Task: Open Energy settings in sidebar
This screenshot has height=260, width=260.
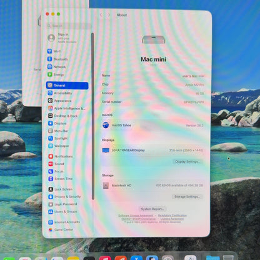Action: tap(56, 74)
